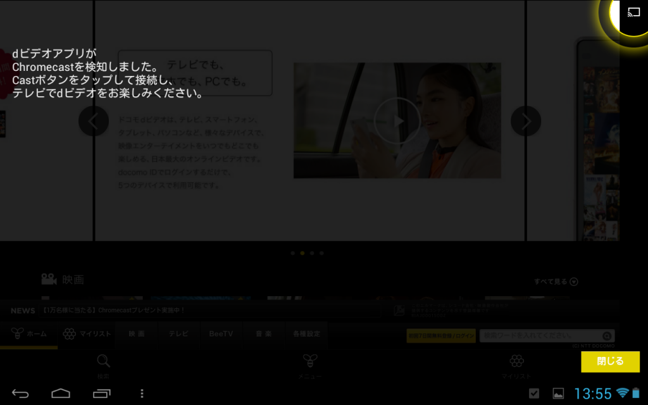Image resolution: width=648 pixels, height=405 pixels.
Task: Open the メニュー bee icon at bottom
Action: pos(310,361)
